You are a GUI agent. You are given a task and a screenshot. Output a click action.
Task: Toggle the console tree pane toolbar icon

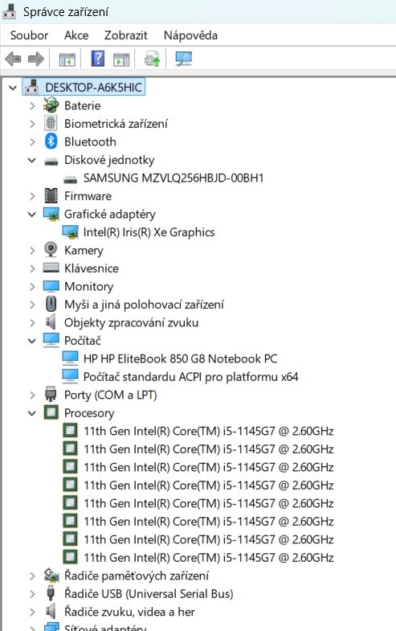pos(67,59)
